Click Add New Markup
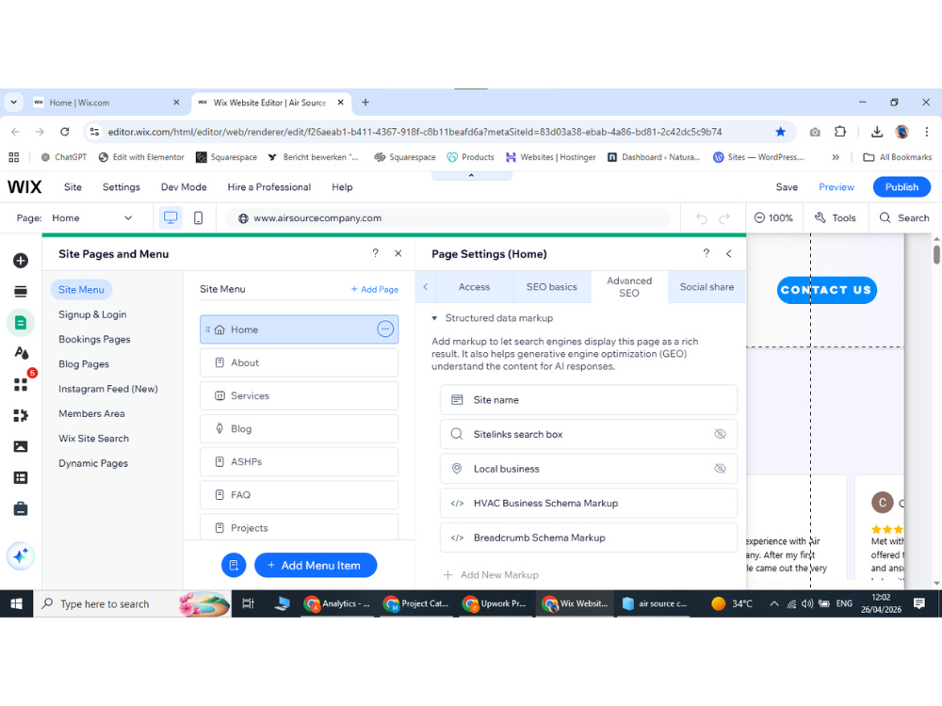 [x=491, y=574]
